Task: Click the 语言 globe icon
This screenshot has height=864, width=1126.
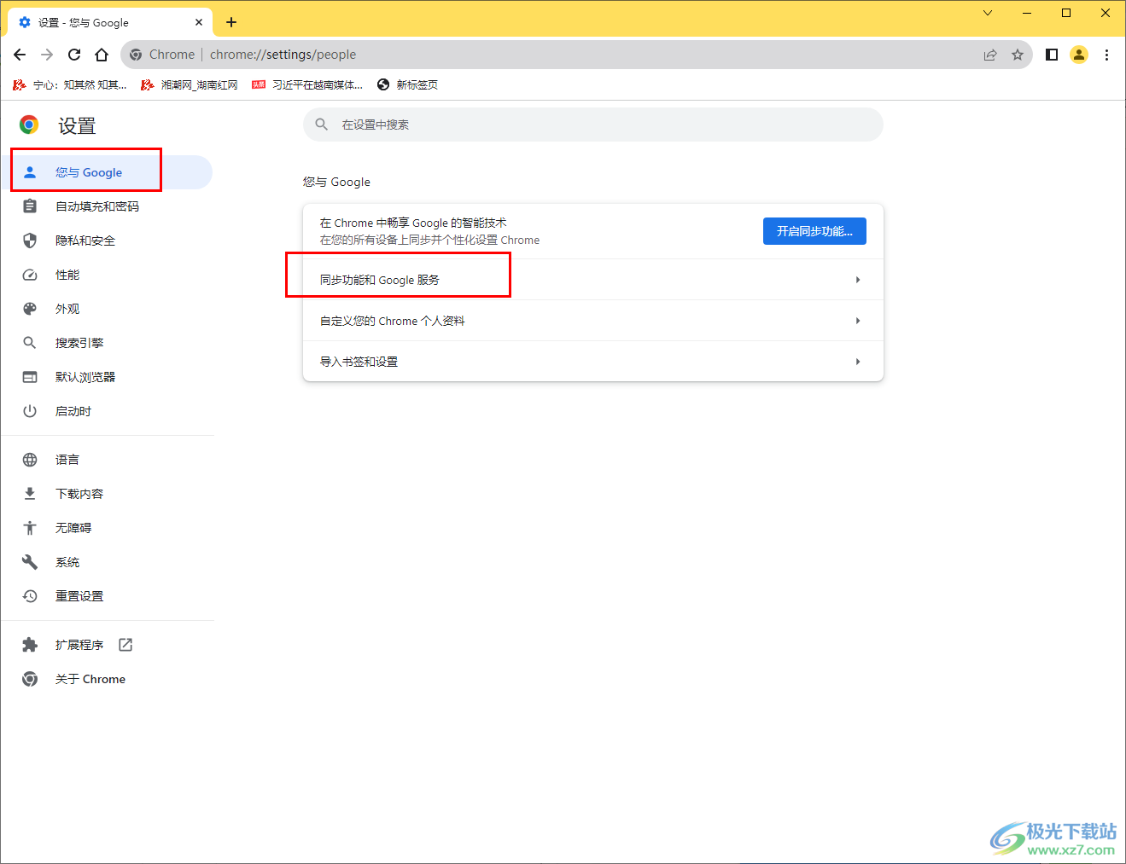Action: coord(30,460)
